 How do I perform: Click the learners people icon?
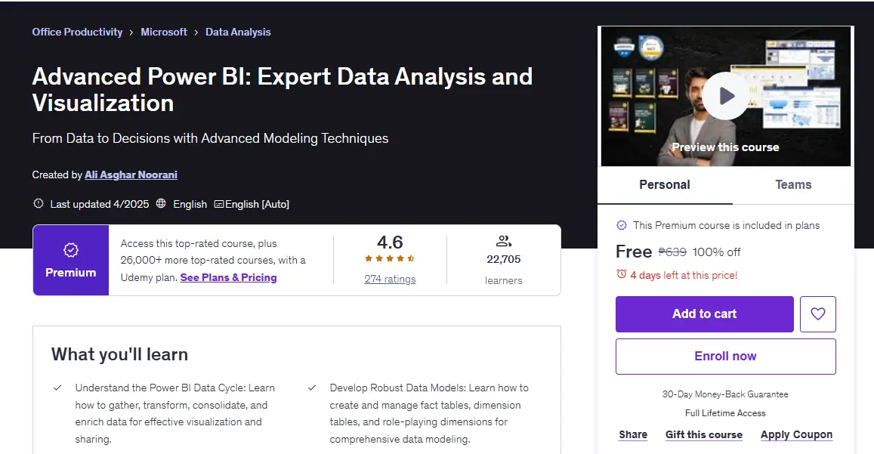503,241
